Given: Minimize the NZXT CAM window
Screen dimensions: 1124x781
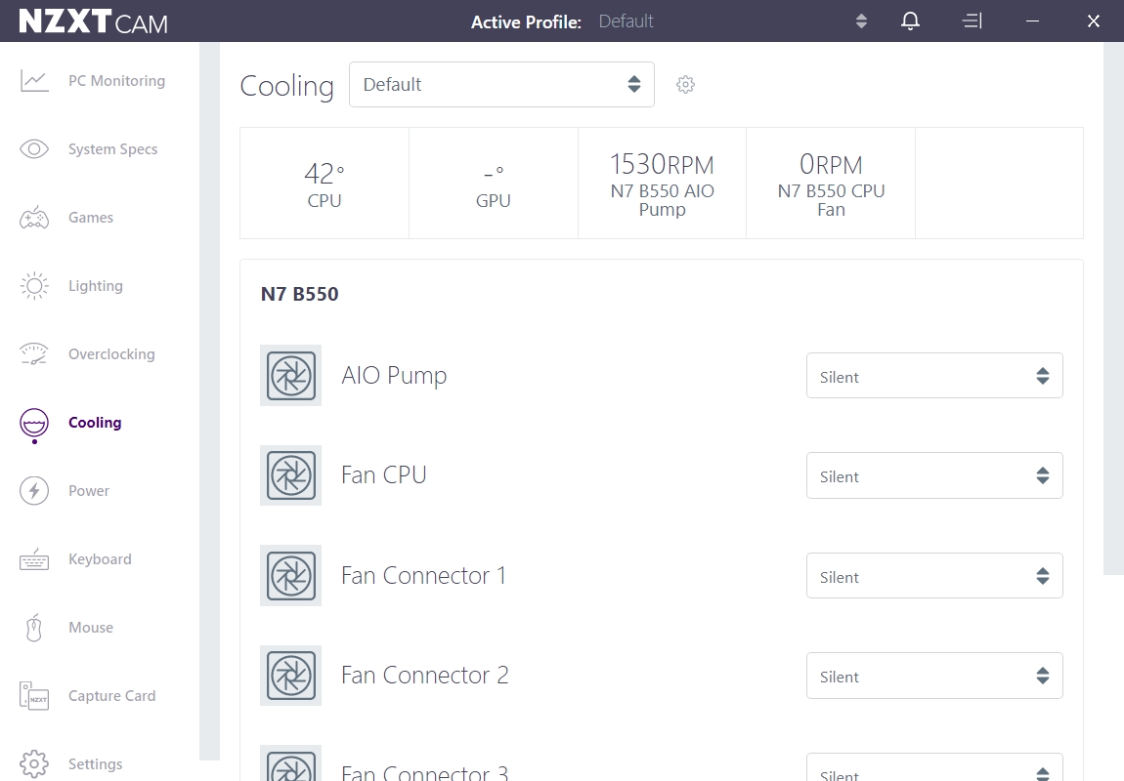Looking at the screenshot, I should pyautogui.click(x=1032, y=21).
